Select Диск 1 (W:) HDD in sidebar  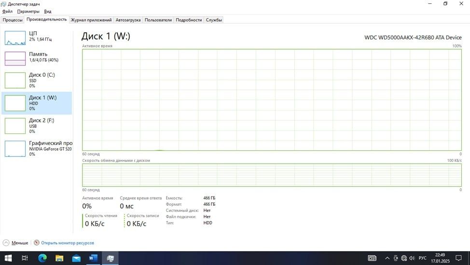(37, 103)
